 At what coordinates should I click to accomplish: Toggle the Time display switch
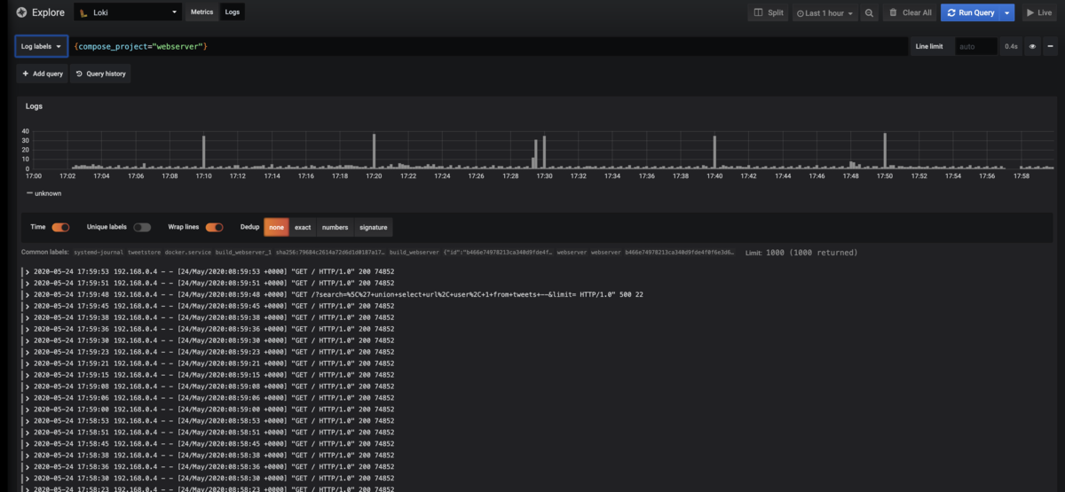[61, 227]
